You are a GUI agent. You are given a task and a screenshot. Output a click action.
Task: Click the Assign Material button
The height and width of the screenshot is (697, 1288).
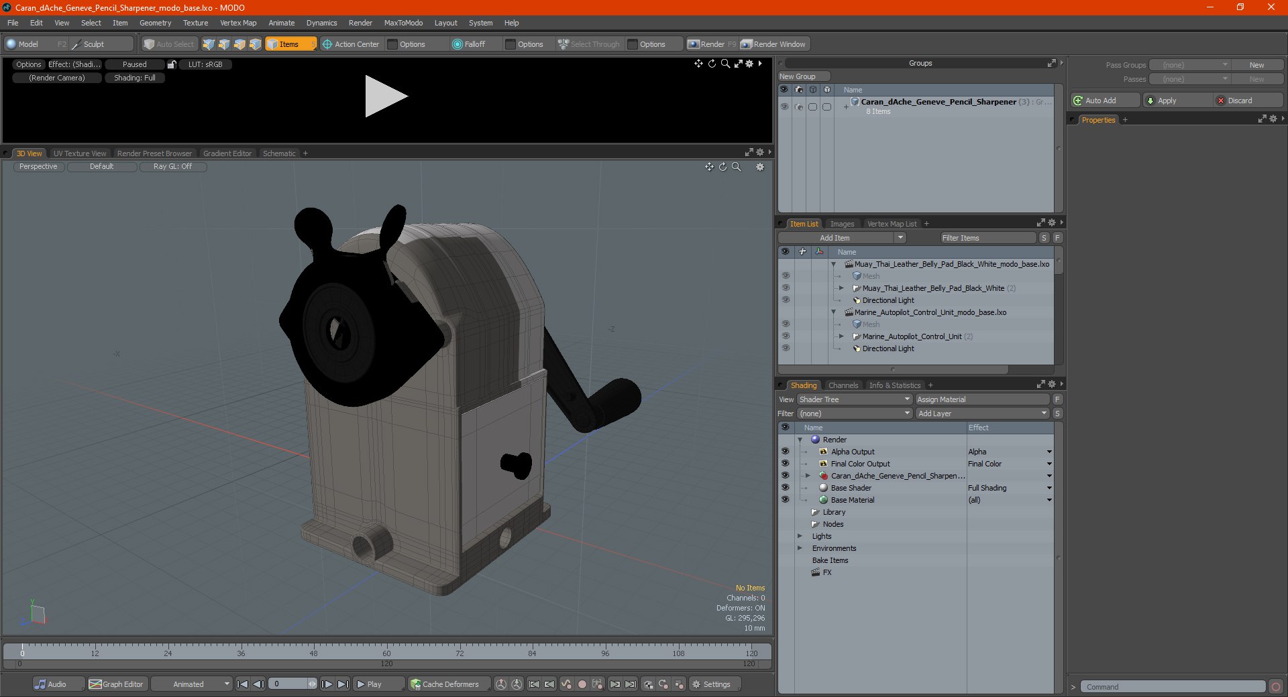coord(982,399)
